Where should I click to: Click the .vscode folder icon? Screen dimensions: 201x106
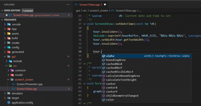(9, 24)
